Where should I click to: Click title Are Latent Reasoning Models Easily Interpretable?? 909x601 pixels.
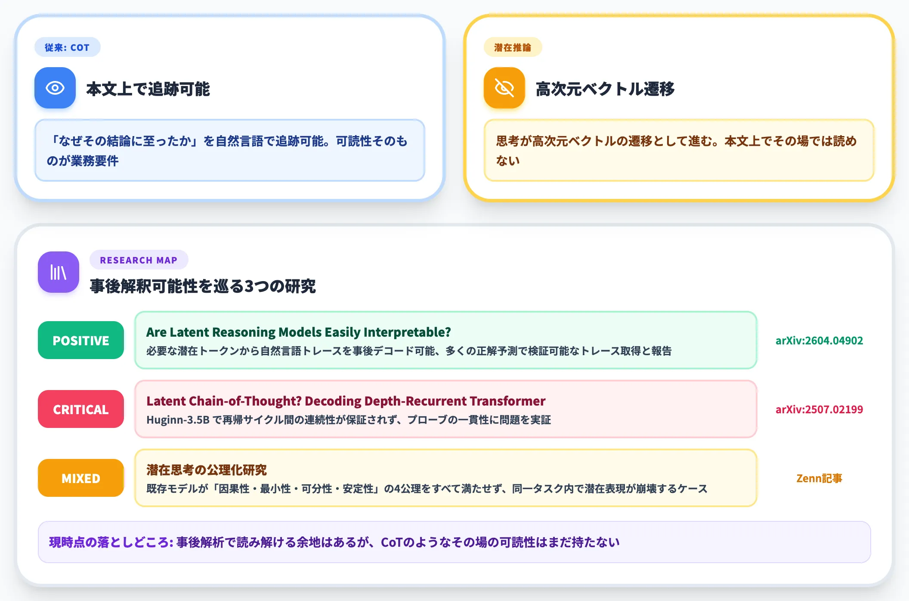pyautogui.click(x=298, y=332)
